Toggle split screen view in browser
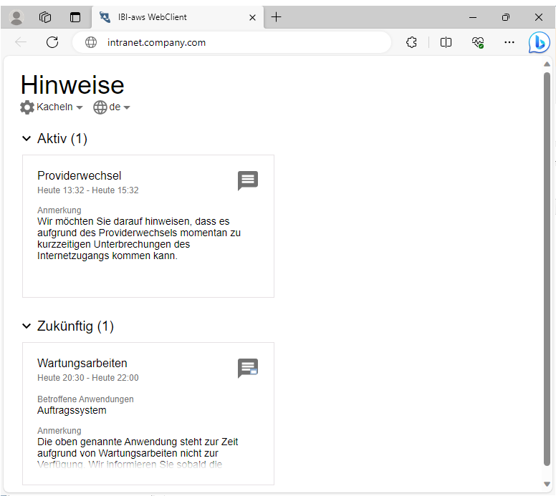This screenshot has height=496, width=556. pyautogui.click(x=446, y=42)
